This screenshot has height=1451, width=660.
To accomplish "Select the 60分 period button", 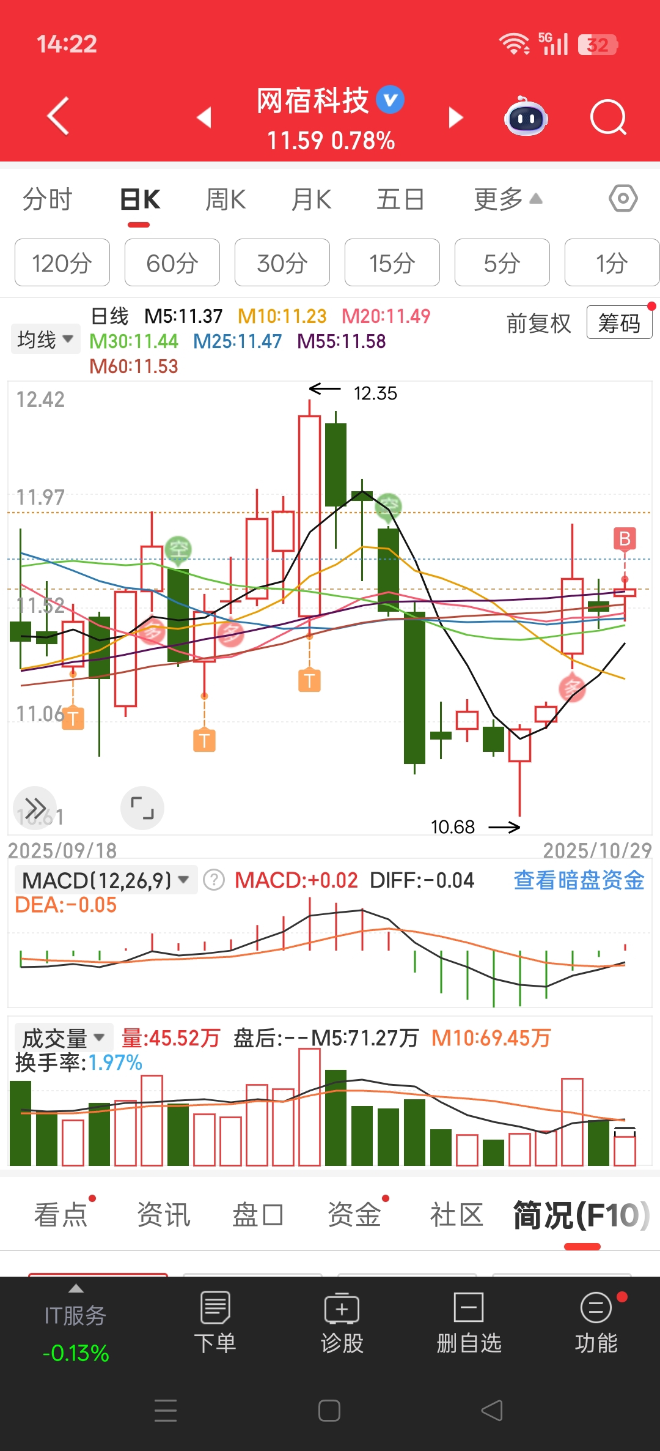I will tap(172, 262).
